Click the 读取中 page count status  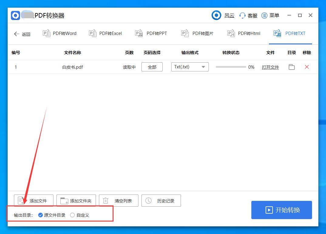point(129,67)
